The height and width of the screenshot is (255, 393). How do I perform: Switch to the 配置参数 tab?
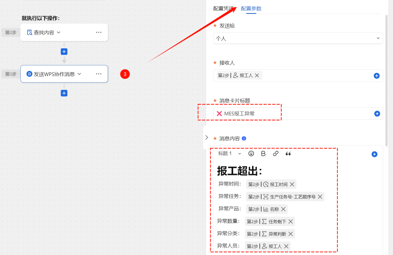click(x=251, y=8)
